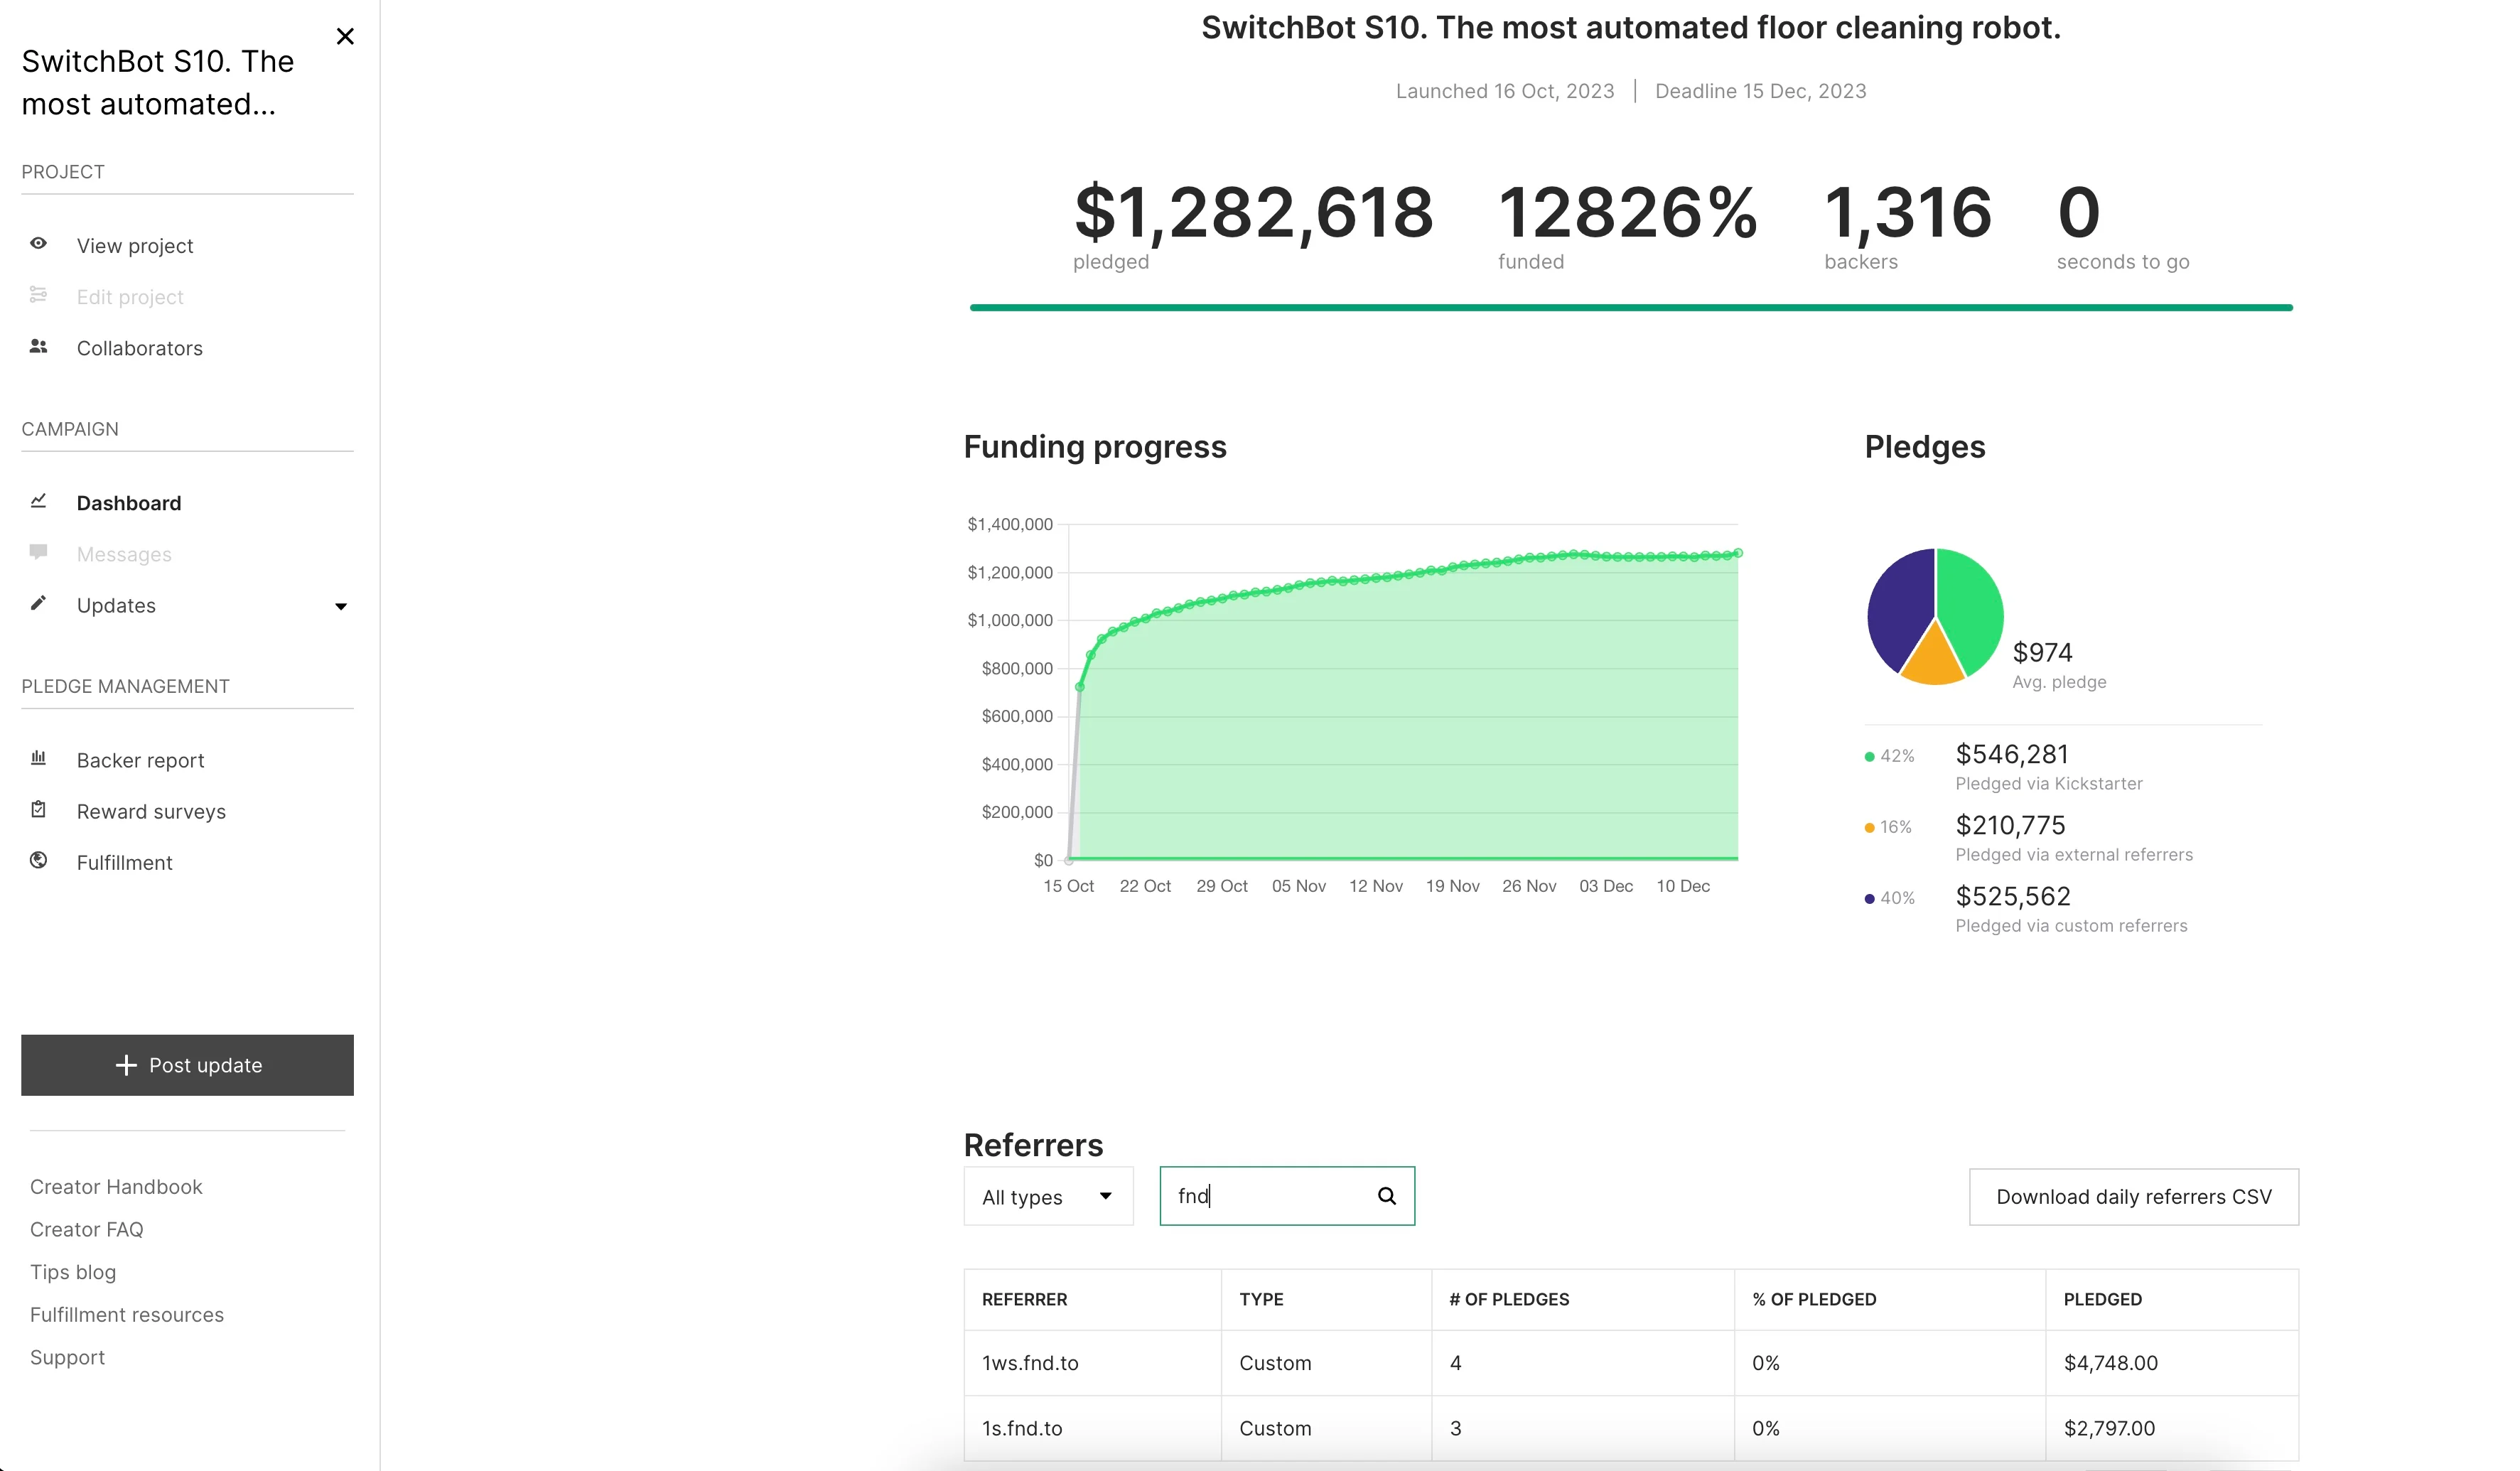
Task: Click the last data point on funding chart
Action: (1738, 553)
